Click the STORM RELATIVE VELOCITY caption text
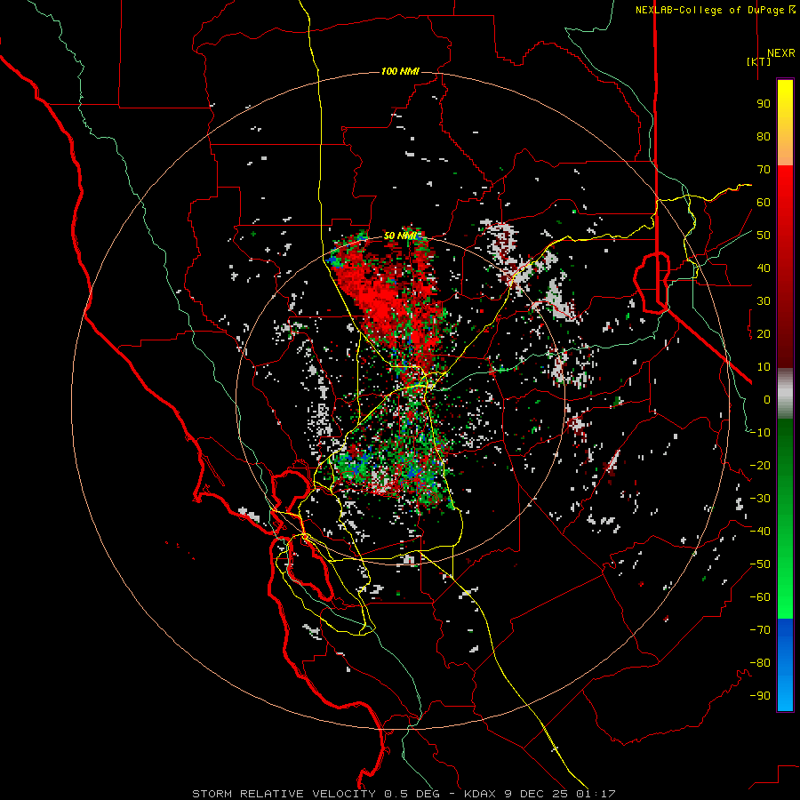The image size is (800, 800). [x=284, y=794]
